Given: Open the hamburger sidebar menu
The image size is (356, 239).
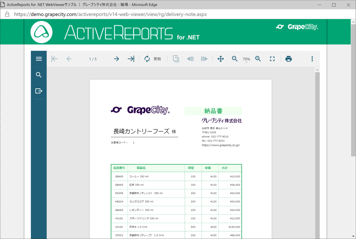Looking at the screenshot, I should click(39, 59).
